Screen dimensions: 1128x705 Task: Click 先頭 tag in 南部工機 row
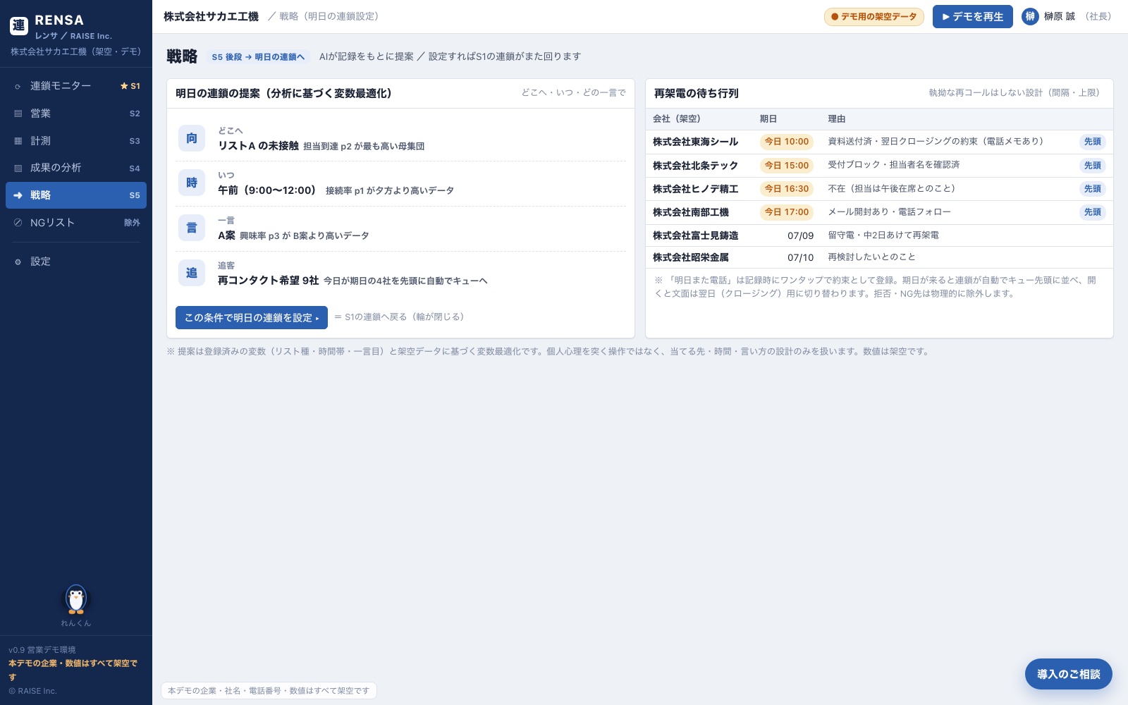click(x=1093, y=212)
